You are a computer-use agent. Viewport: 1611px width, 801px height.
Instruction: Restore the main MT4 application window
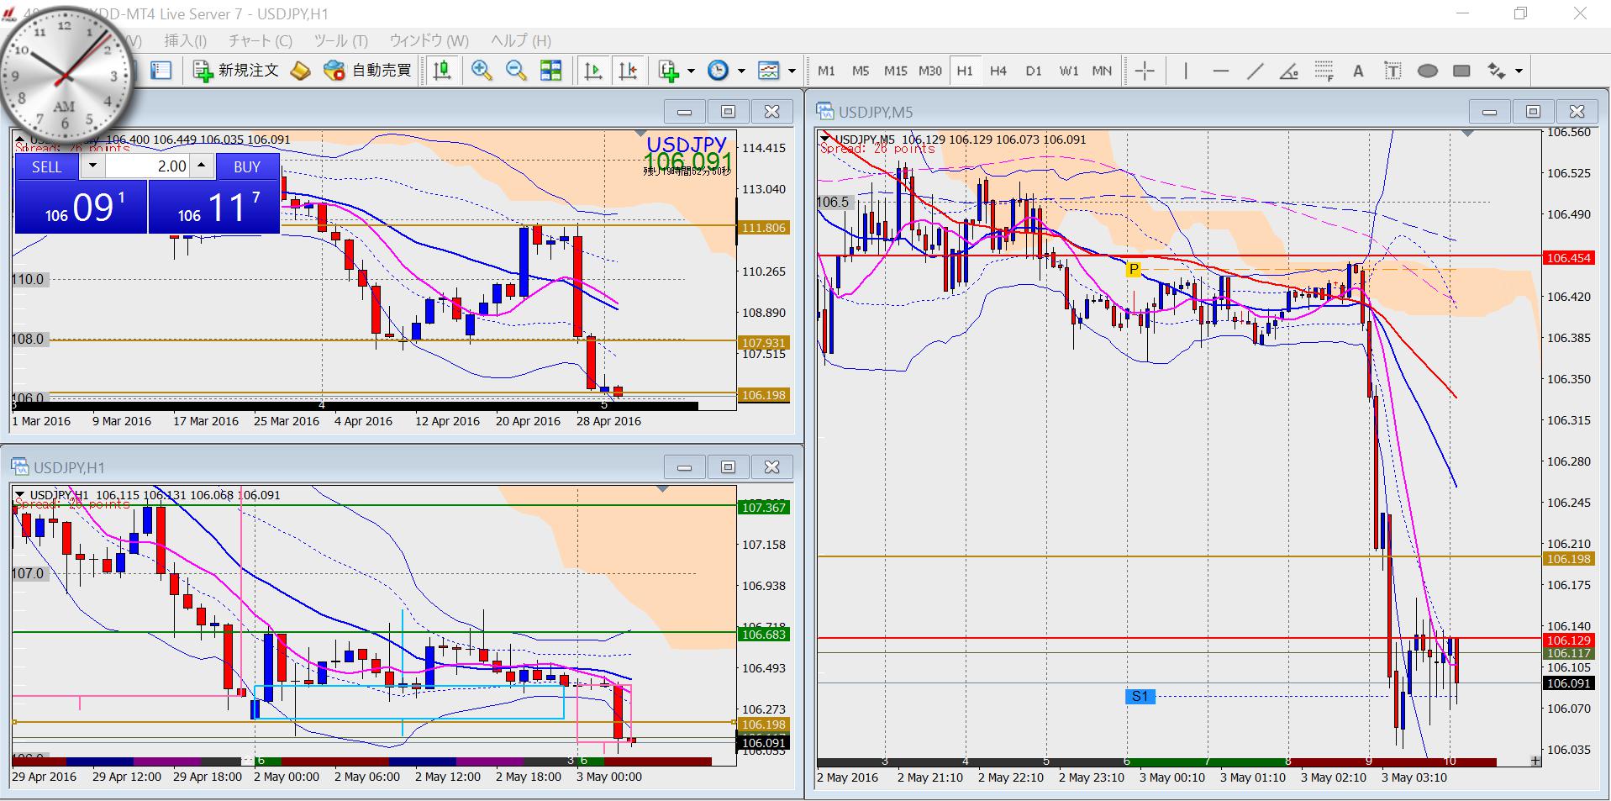[x=1520, y=13]
